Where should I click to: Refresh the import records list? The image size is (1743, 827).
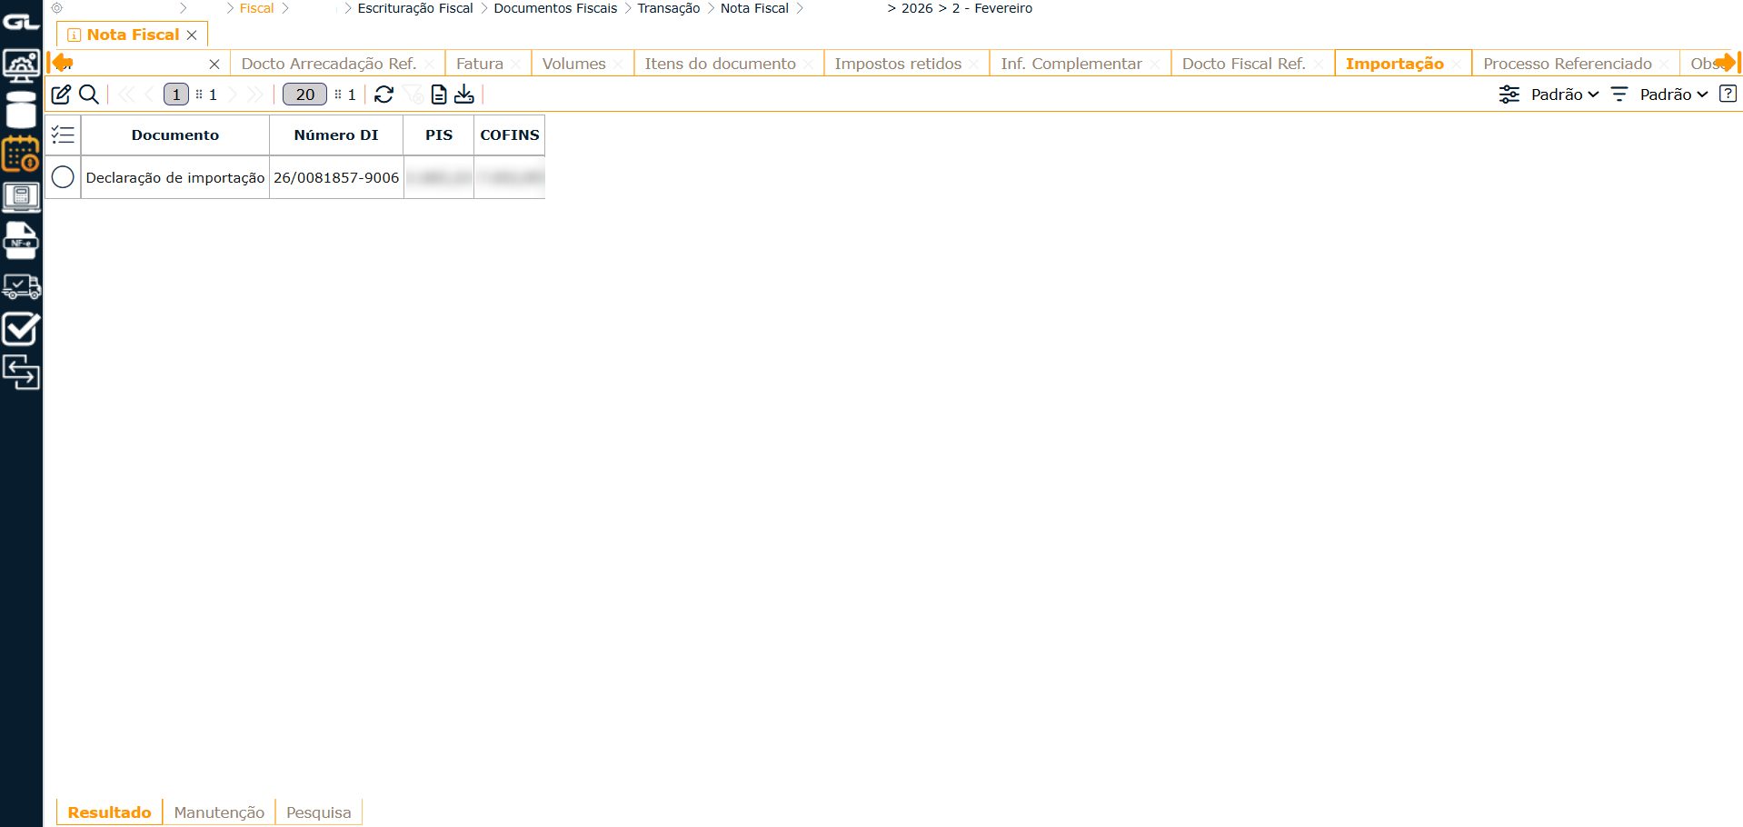pyautogui.click(x=383, y=95)
